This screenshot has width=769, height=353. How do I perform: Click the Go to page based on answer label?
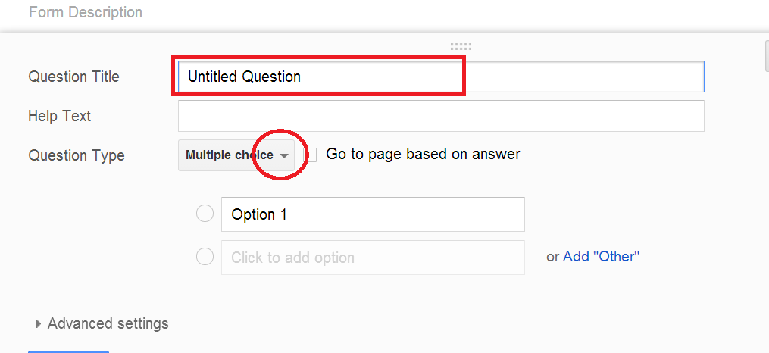click(423, 154)
